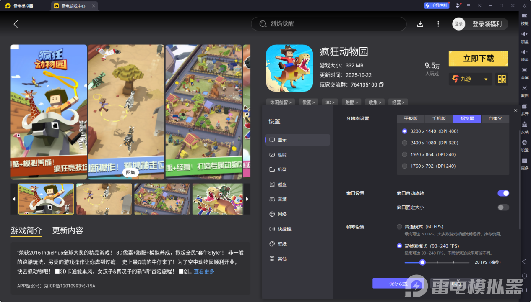This screenshot has width=531, height=302.
Task: Open the user account icon in title bar
Action: 457,5
